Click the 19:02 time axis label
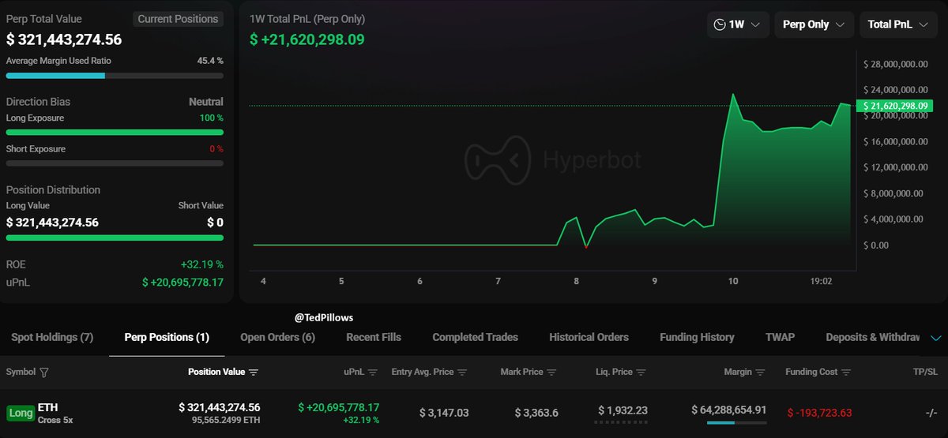This screenshot has height=438, width=948. tap(822, 281)
